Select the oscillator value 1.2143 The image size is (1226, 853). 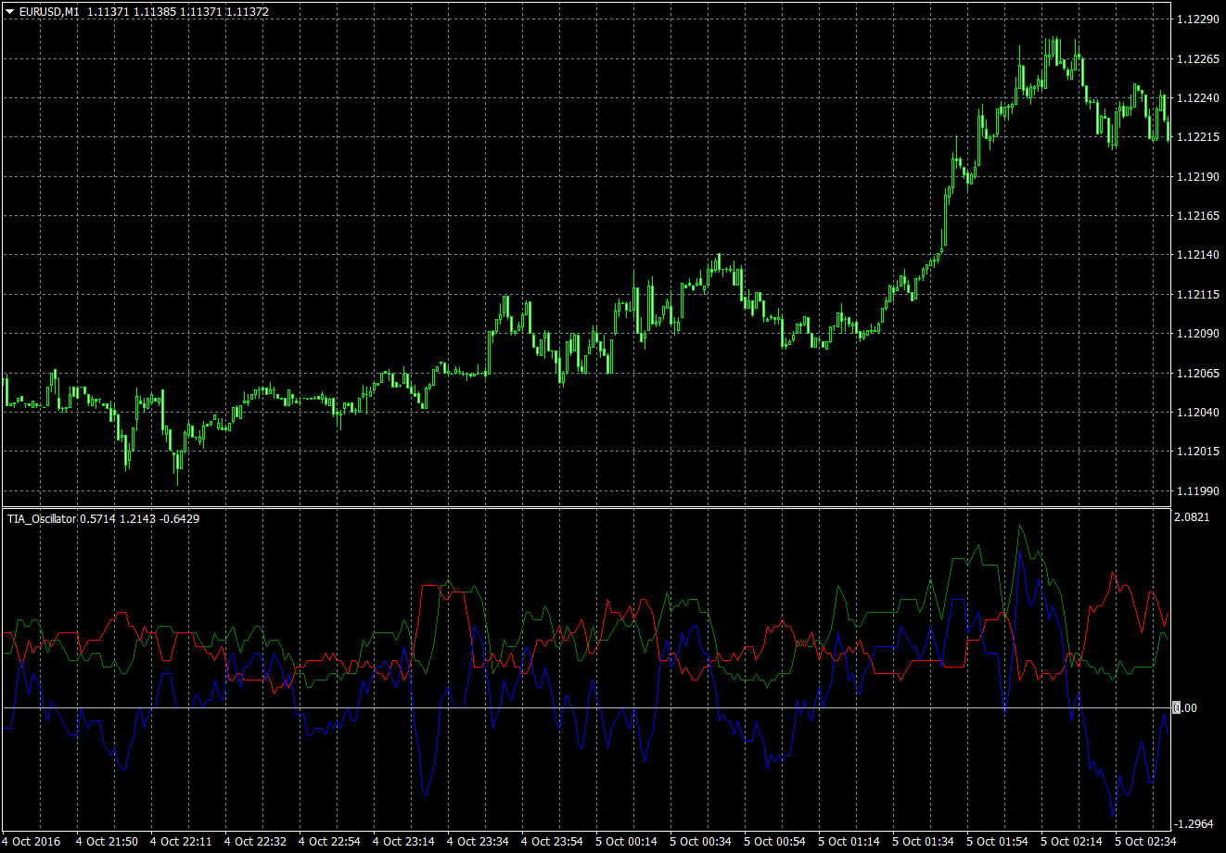pos(136,518)
